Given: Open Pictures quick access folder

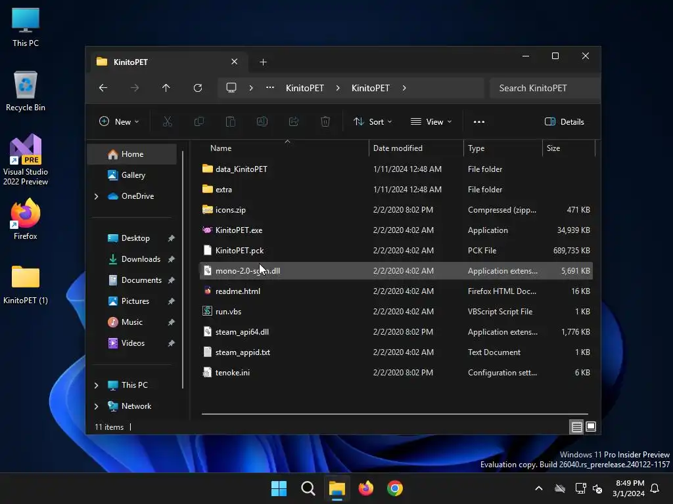Looking at the screenshot, I should point(135,301).
